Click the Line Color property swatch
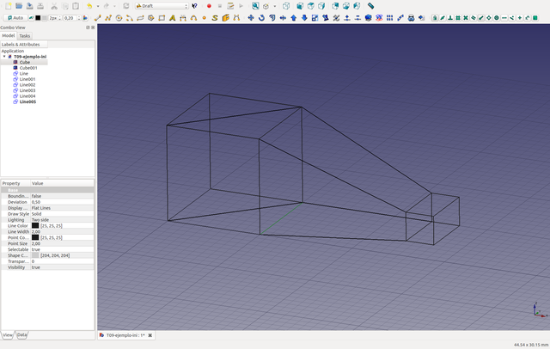This screenshot has height=349, width=550. 35,225
